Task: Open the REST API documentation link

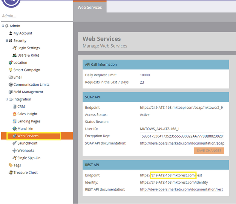Action: (x=181, y=190)
